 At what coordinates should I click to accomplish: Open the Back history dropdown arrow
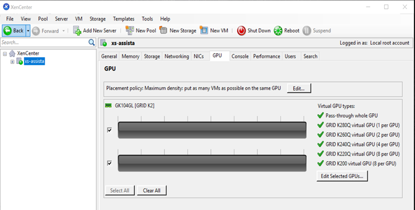pyautogui.click(x=28, y=31)
